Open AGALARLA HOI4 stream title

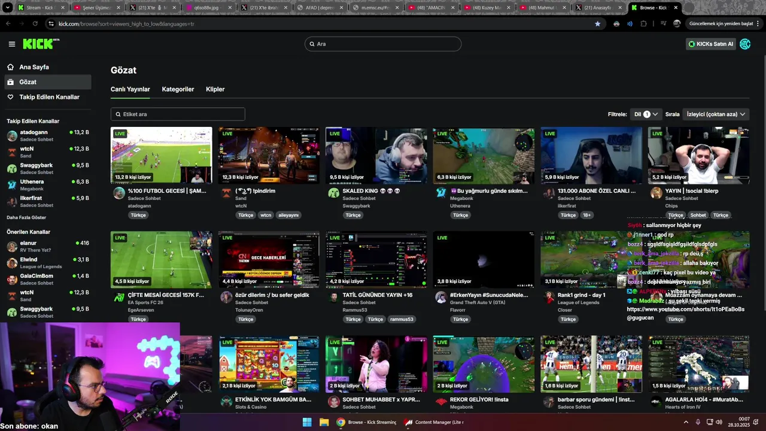(x=704, y=399)
